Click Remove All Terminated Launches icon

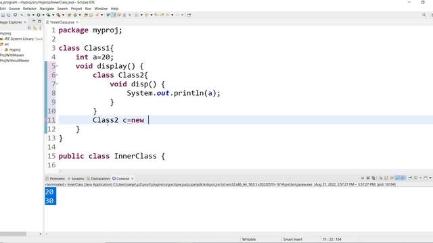(373, 178)
